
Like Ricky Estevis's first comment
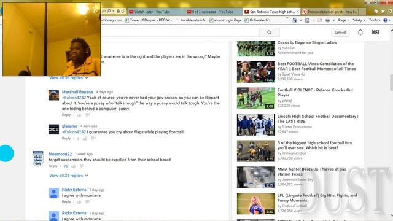[x=79, y=202]
